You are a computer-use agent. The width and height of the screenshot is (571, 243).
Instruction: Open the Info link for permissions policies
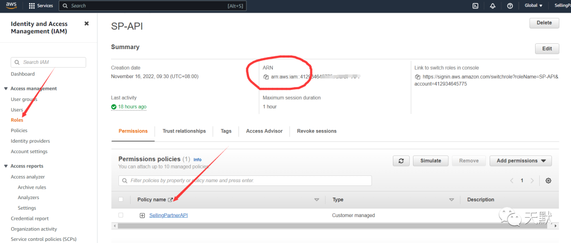[197, 160]
